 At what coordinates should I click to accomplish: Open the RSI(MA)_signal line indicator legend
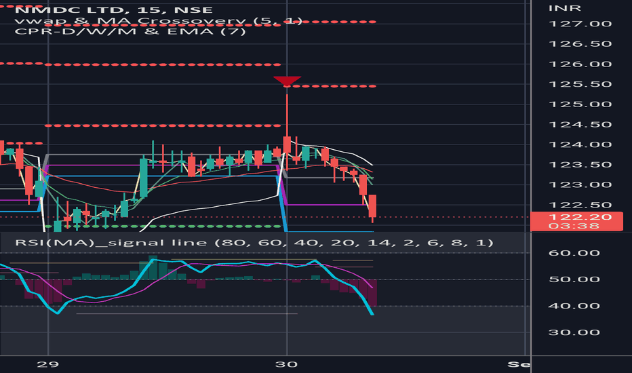(x=254, y=243)
